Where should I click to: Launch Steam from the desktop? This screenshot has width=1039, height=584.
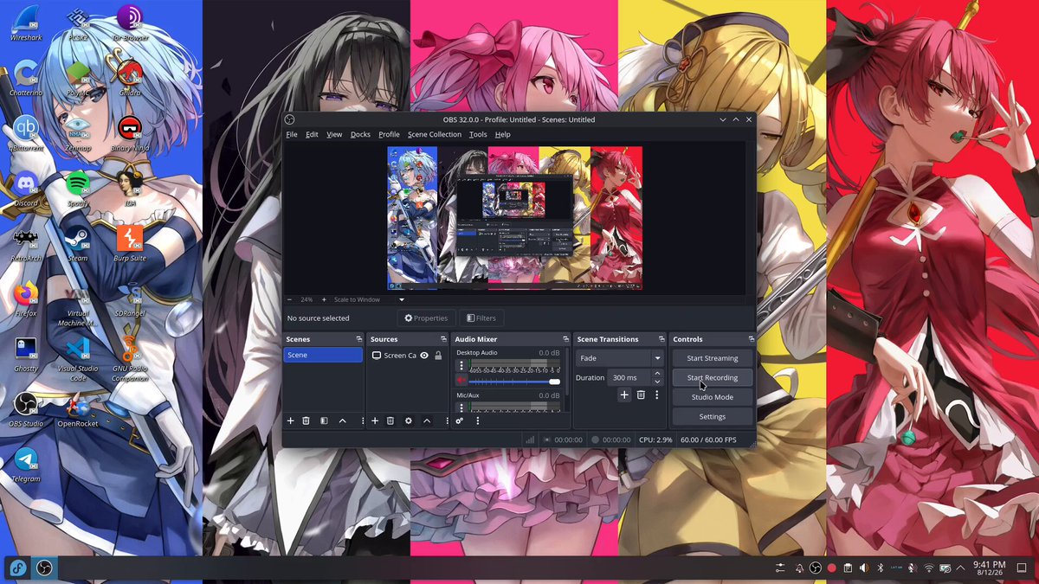coord(78,244)
